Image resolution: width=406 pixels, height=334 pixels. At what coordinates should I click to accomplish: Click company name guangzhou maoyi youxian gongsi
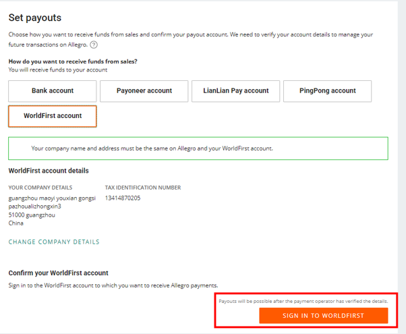click(x=52, y=198)
